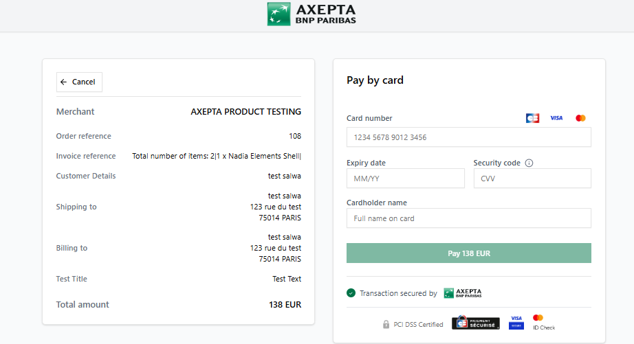Click into the CVV security code field

pyautogui.click(x=532, y=179)
